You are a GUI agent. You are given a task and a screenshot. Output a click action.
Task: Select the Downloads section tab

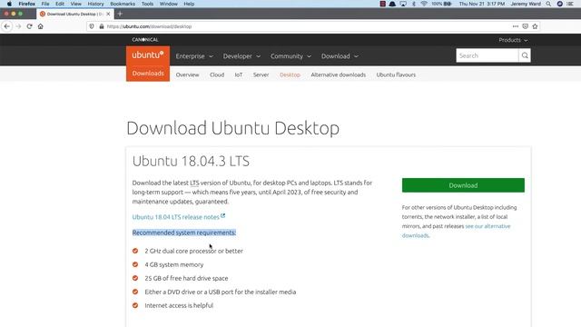148,74
